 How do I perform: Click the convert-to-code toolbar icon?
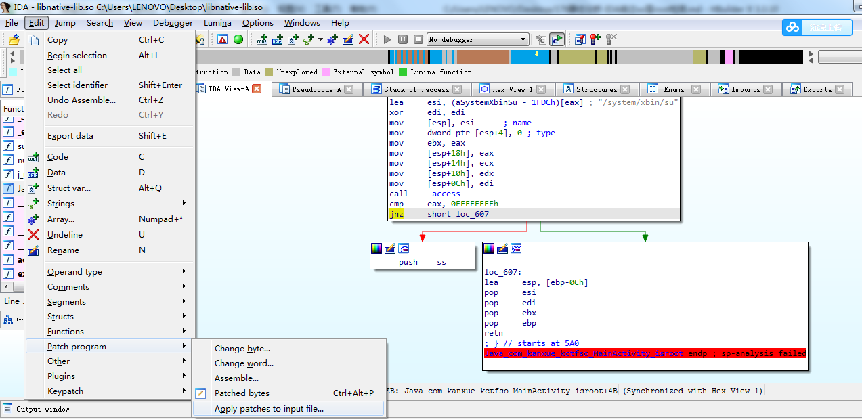pos(262,39)
